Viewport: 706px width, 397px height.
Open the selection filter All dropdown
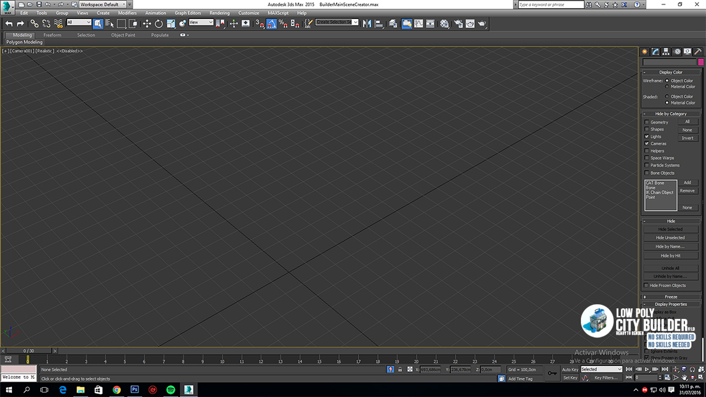click(x=79, y=22)
